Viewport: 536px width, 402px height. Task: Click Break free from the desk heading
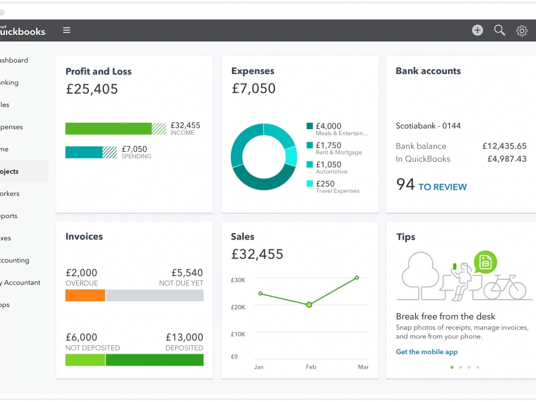445,316
